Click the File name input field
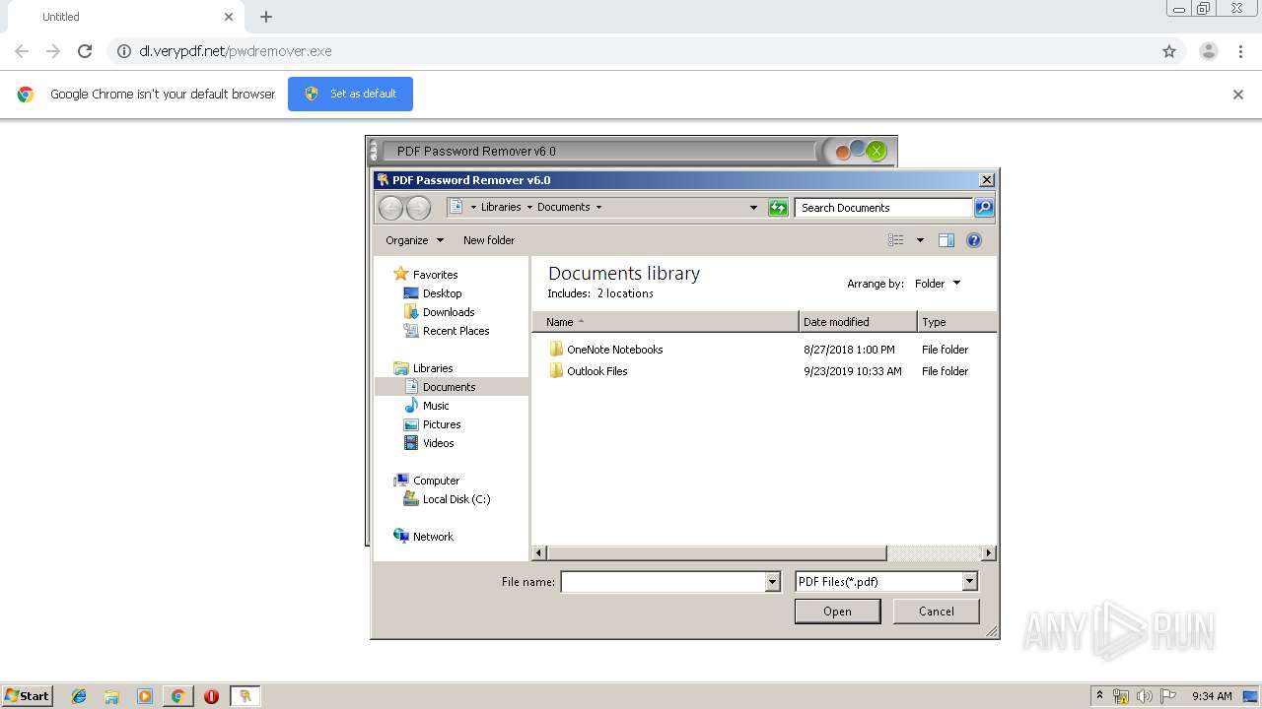This screenshot has height=709, width=1262. point(663,582)
